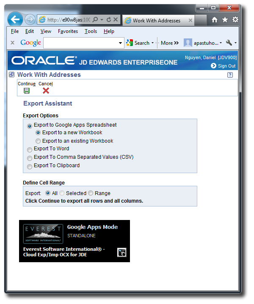
Task: Open the Search button dropdown arrow
Action: (x=152, y=43)
